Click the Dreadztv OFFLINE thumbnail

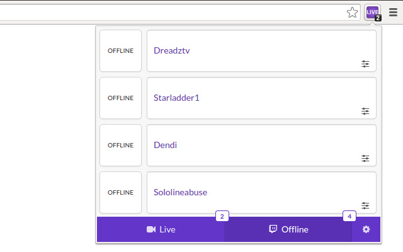120,50
